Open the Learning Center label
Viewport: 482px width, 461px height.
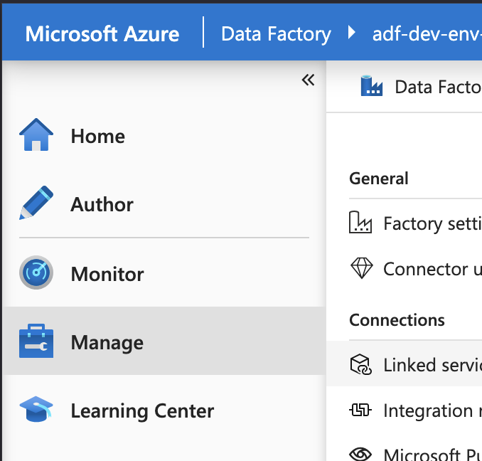tap(142, 411)
